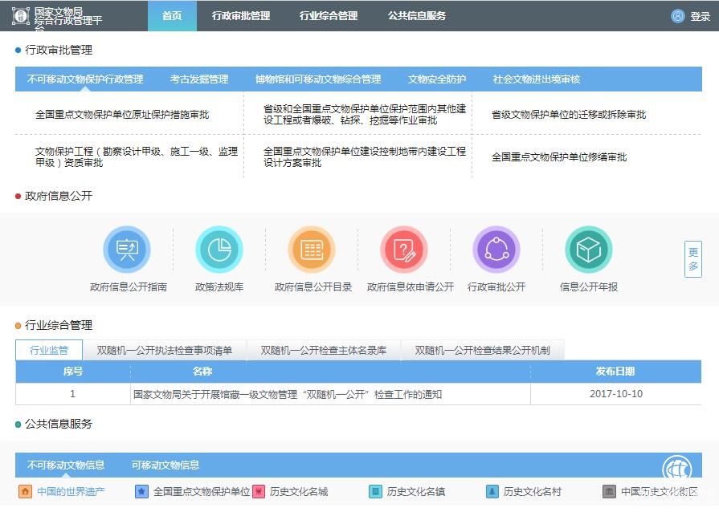Open the 信息公开年报 green cube icon
The height and width of the screenshot is (512, 719).
pos(588,250)
